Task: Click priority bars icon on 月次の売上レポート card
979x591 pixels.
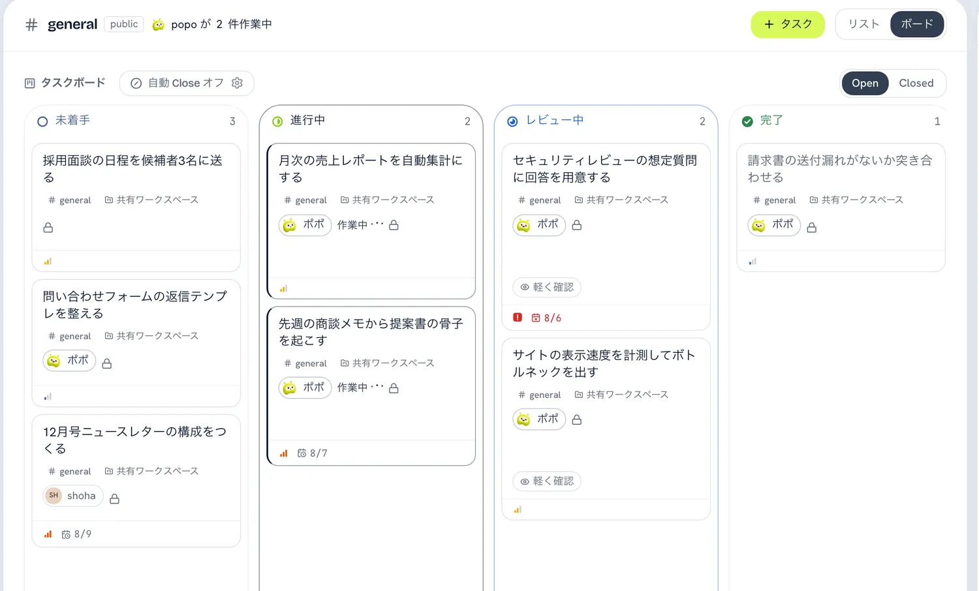Action: [x=283, y=288]
